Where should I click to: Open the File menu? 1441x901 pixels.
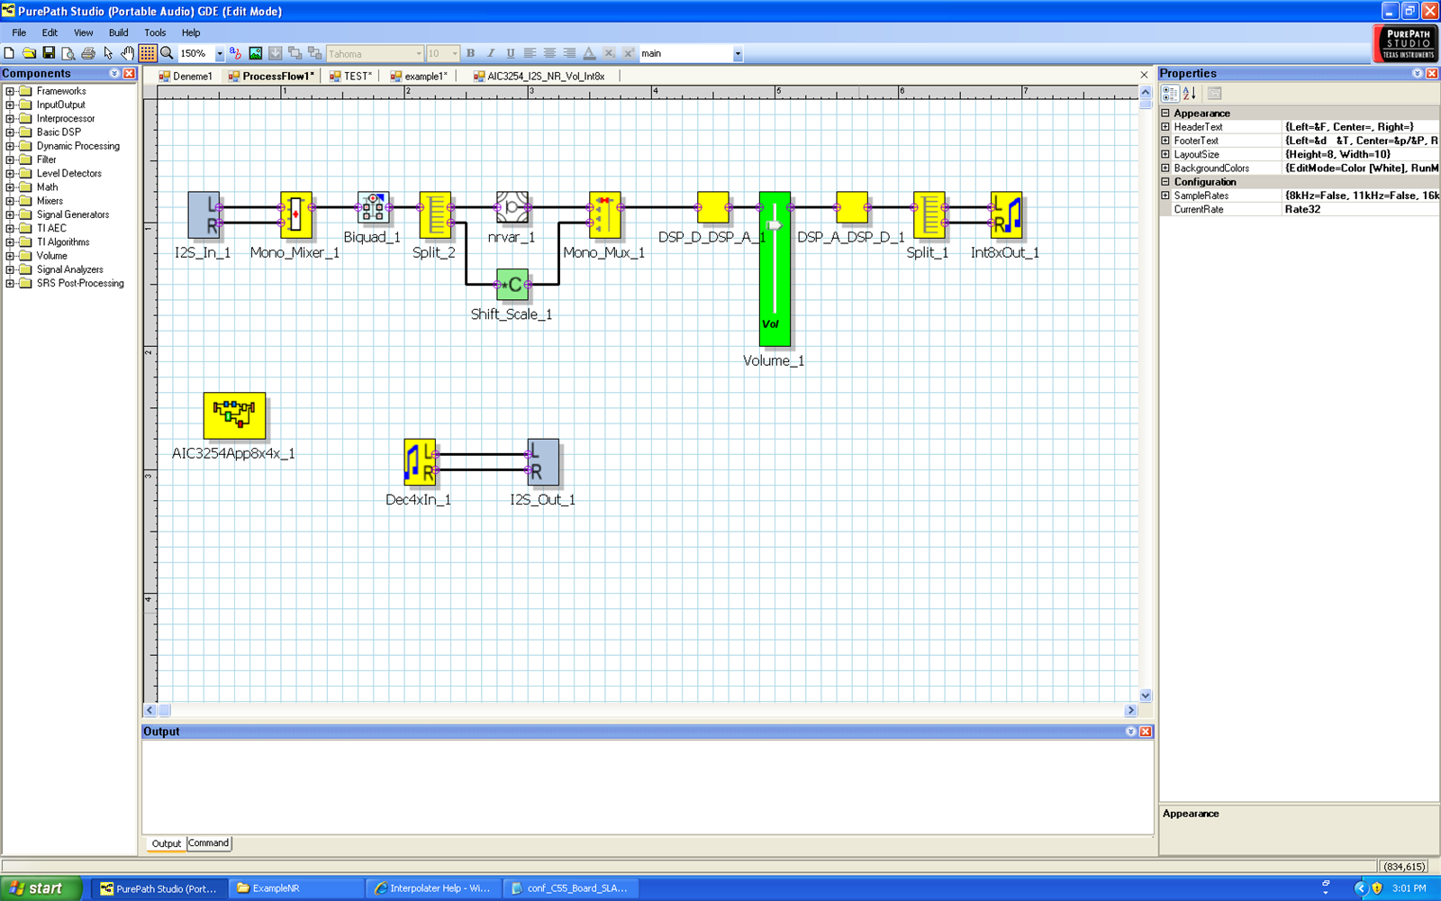[x=19, y=32]
